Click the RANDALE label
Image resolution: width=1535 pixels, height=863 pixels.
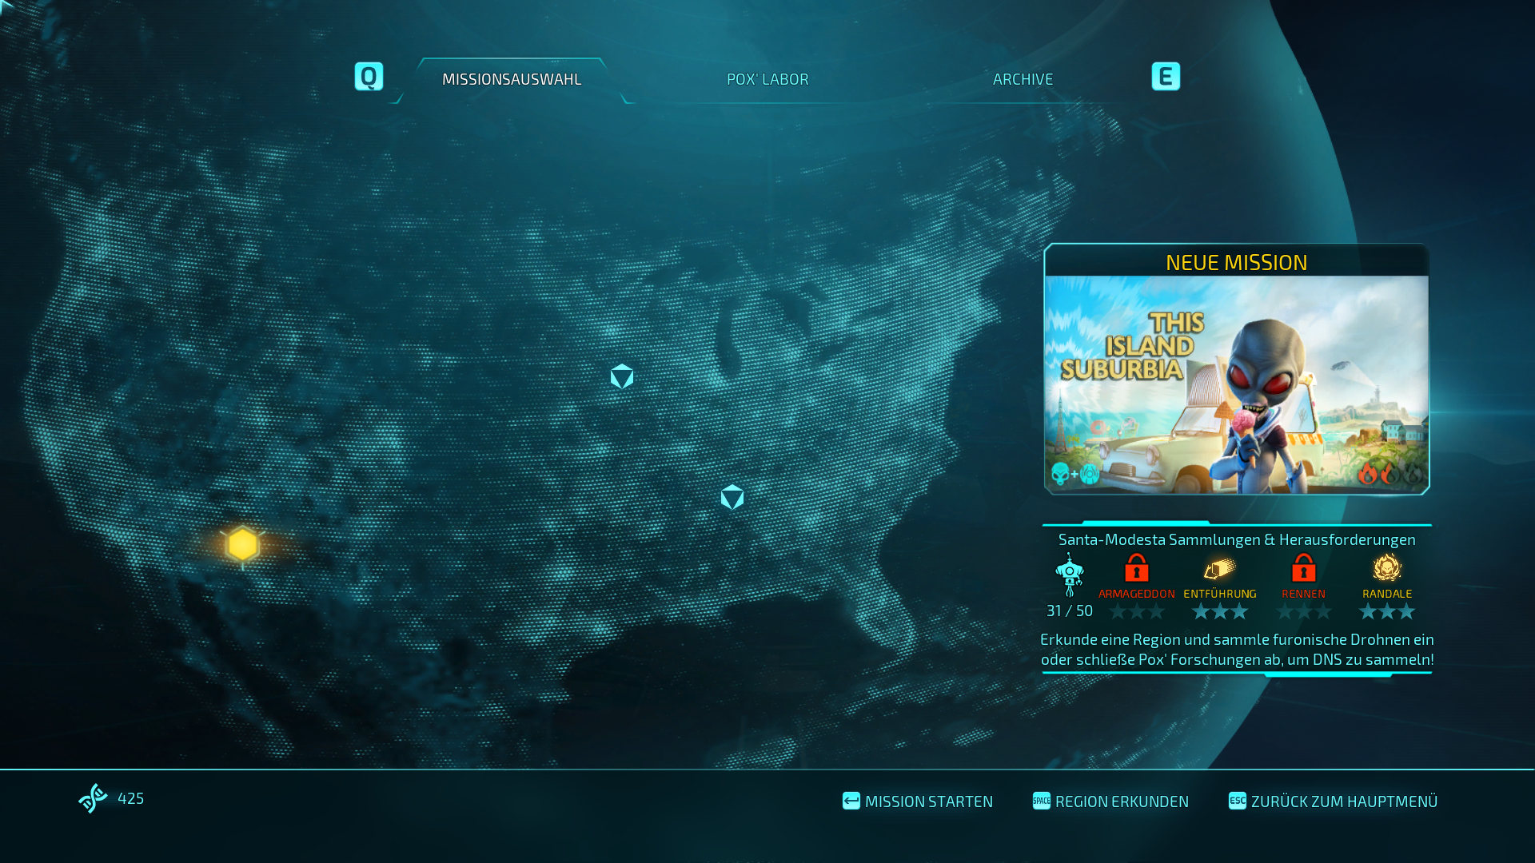click(x=1387, y=594)
